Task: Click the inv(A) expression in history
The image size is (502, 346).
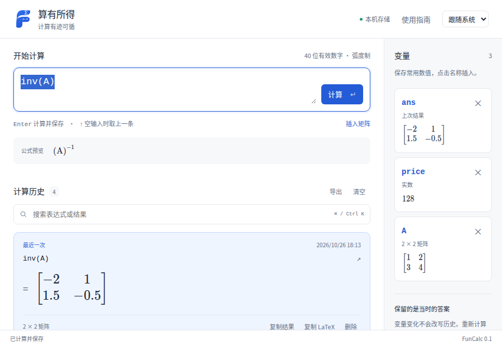Action: point(36,258)
